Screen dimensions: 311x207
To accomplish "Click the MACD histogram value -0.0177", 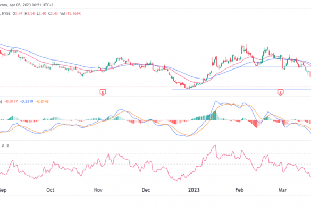I will point(11,101).
